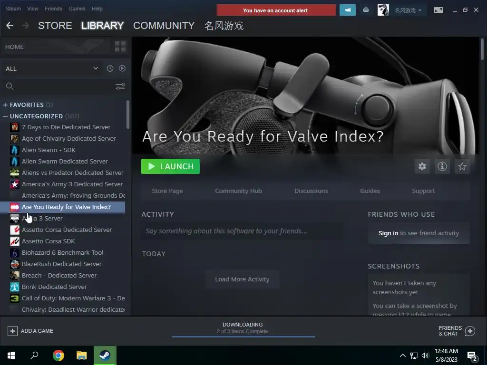The height and width of the screenshot is (365, 487).
Task: Open the Steam menu
Action: pos(13,9)
